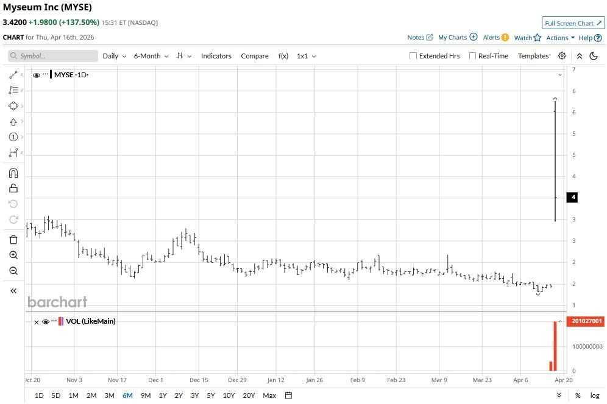The image size is (607, 404).
Task: Enable Extended Hrs checkbox
Action: (413, 55)
